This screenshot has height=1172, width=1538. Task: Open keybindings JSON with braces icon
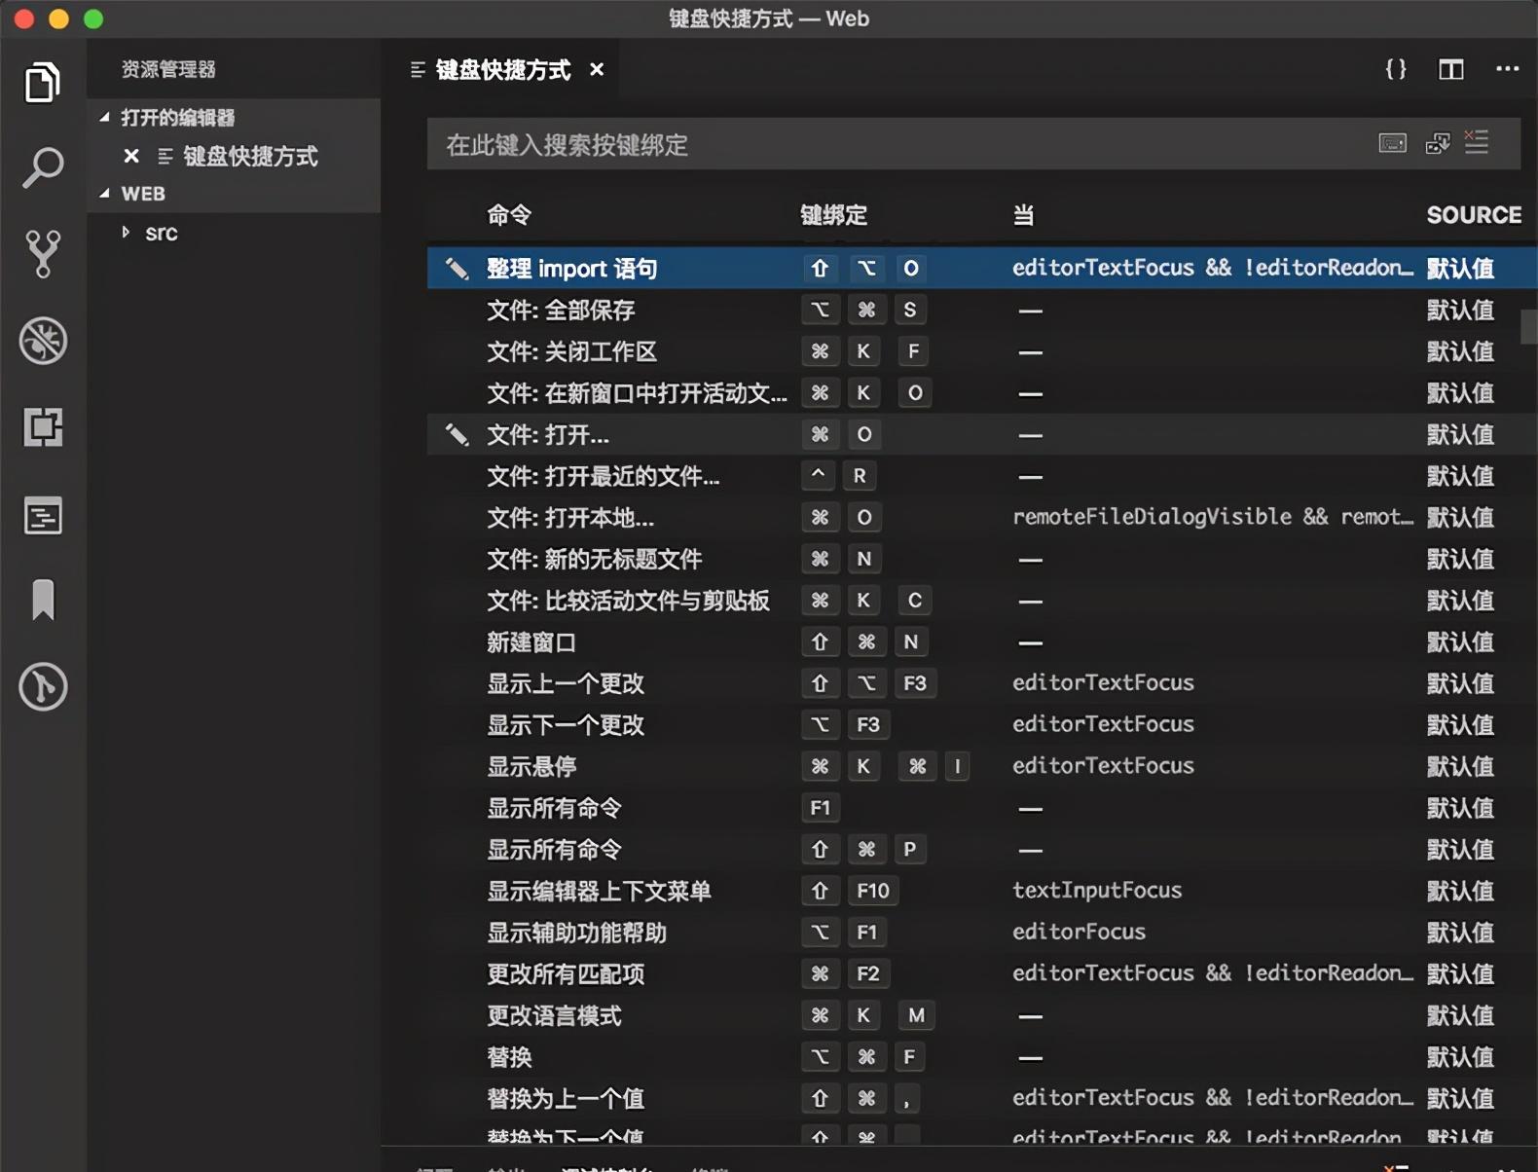click(1396, 69)
